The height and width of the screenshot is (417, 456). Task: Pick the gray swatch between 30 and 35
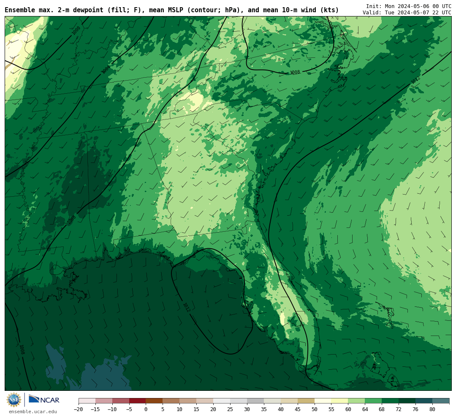click(255, 401)
